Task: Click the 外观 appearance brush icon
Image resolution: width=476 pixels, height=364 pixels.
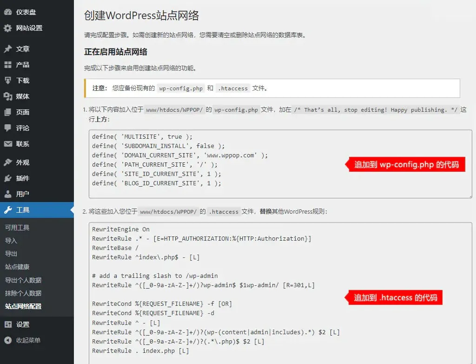Action: [x=7, y=162]
